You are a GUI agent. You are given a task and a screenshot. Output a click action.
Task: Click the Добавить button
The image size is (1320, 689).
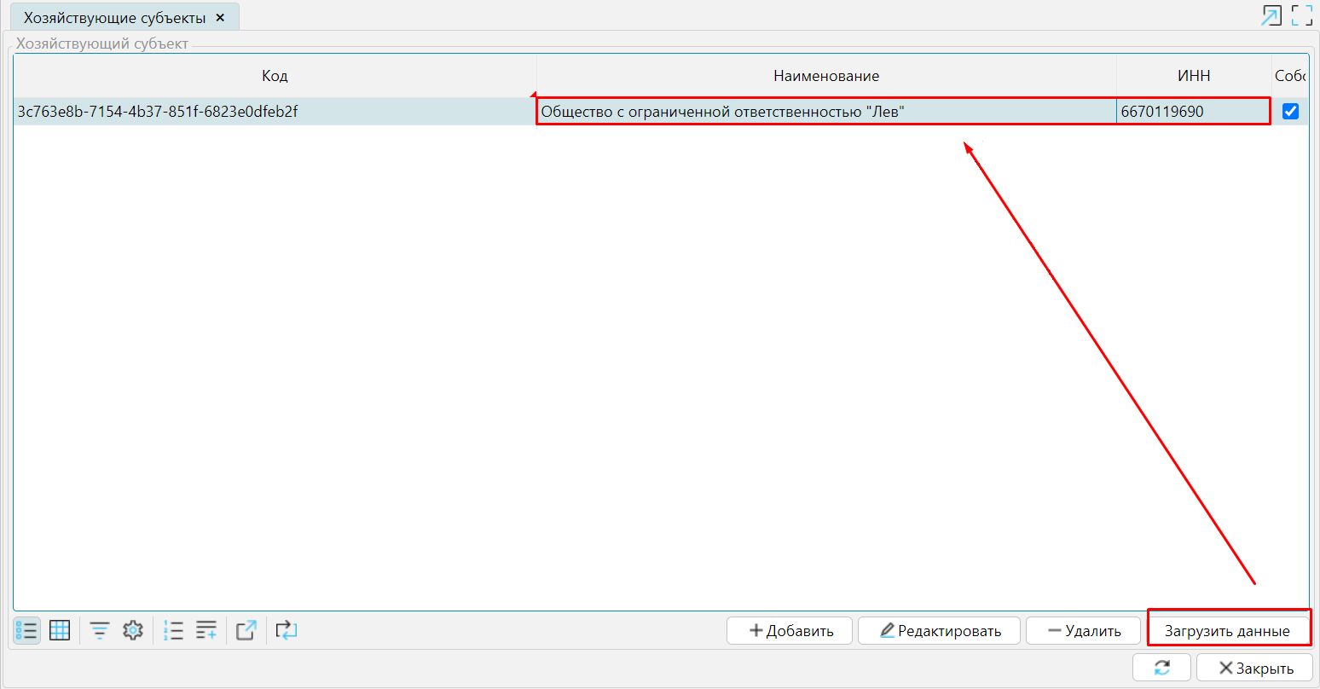[x=790, y=631]
